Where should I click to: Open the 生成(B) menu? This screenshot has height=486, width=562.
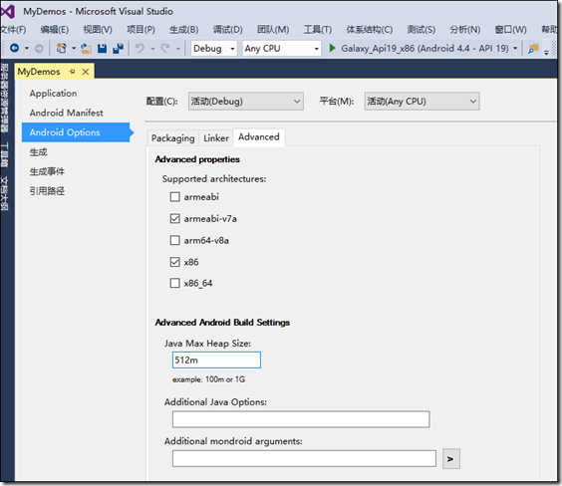(x=183, y=29)
